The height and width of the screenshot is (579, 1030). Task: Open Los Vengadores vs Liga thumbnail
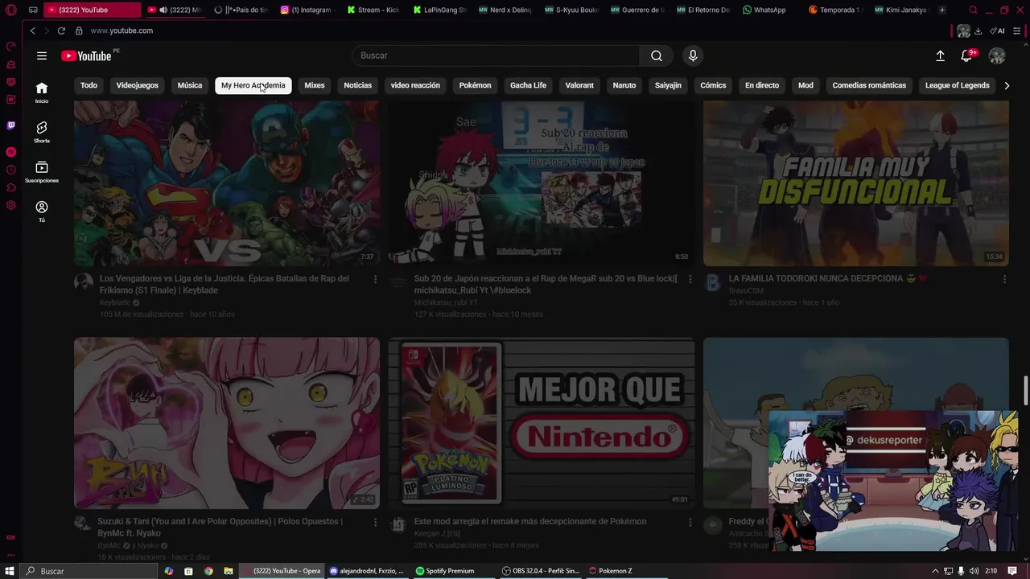tap(227, 183)
